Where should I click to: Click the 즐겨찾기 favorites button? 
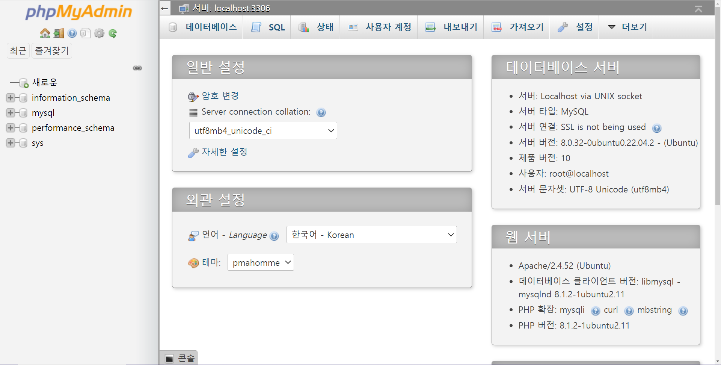click(x=52, y=51)
